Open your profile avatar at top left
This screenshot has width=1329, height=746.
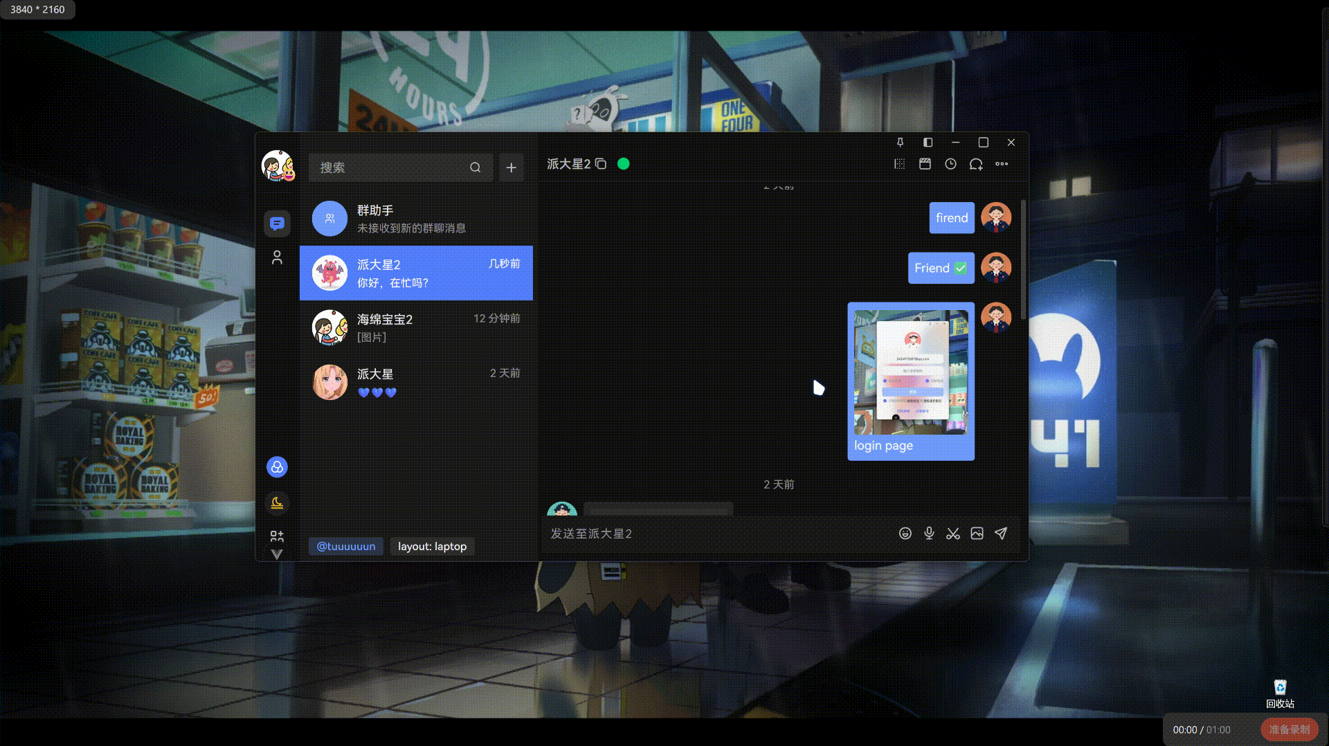click(278, 166)
